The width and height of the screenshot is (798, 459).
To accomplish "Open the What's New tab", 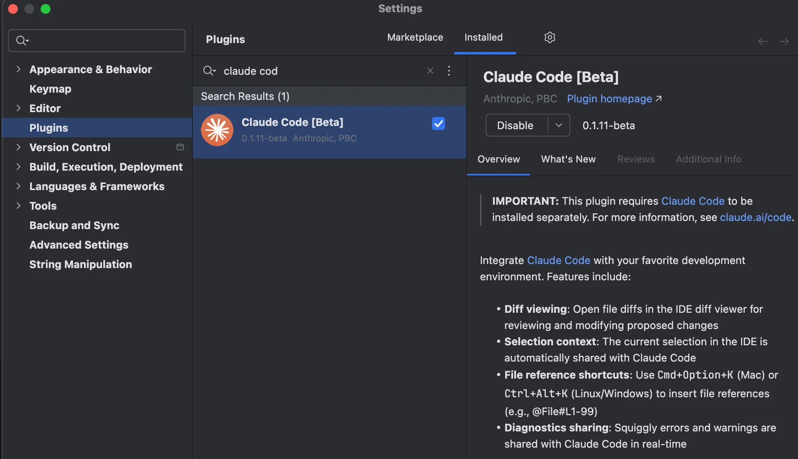I will (568, 159).
